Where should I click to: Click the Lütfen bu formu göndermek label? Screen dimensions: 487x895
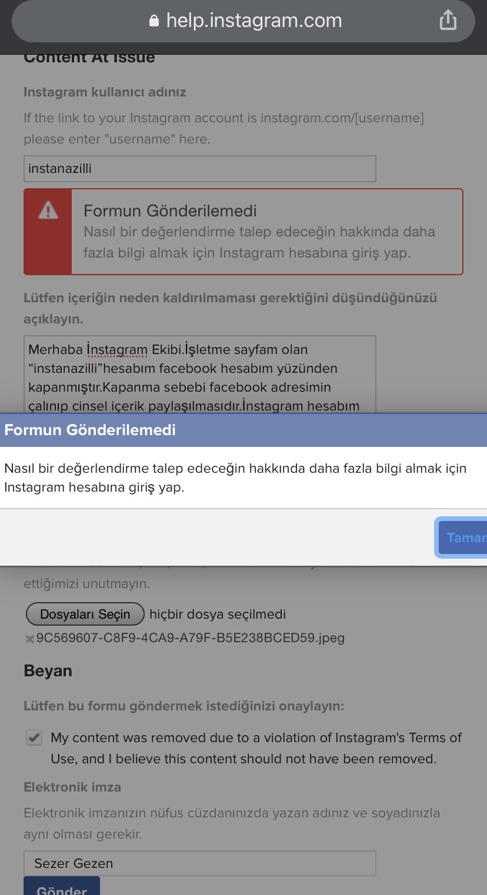click(184, 706)
